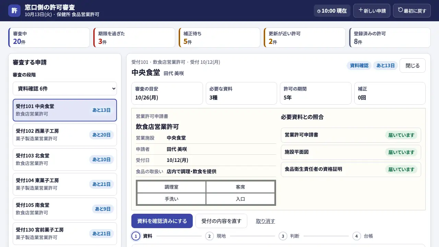
Task: Click 受付の内容を直す button
Action: pyautogui.click(x=221, y=221)
